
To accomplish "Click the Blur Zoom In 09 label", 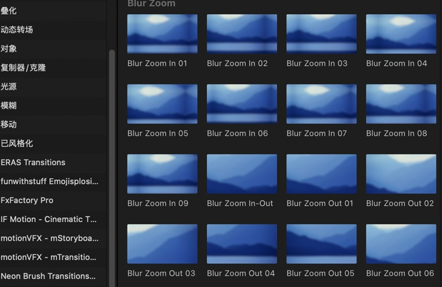I will (x=158, y=203).
